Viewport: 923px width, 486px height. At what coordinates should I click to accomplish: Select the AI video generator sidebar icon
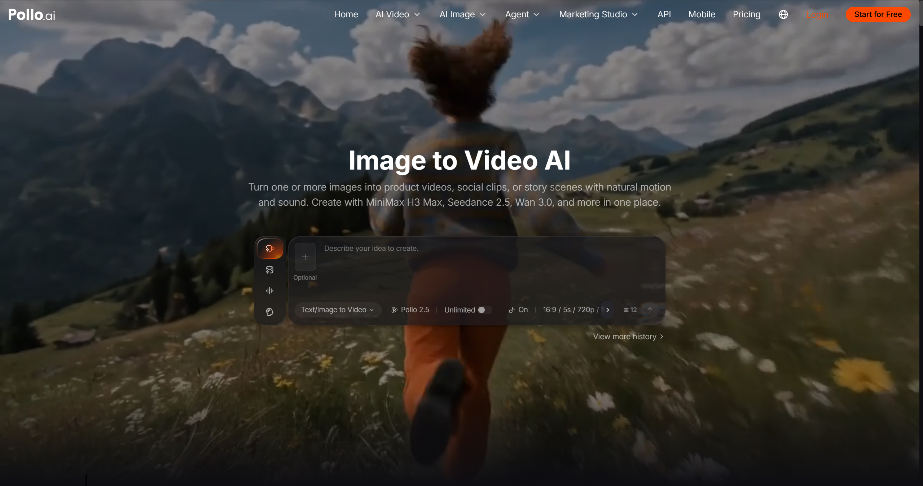click(x=269, y=249)
